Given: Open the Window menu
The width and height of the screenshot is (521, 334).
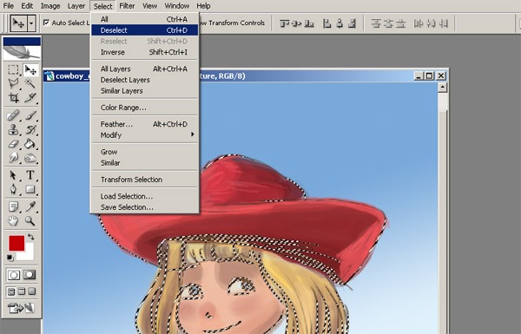Looking at the screenshot, I should 177,6.
